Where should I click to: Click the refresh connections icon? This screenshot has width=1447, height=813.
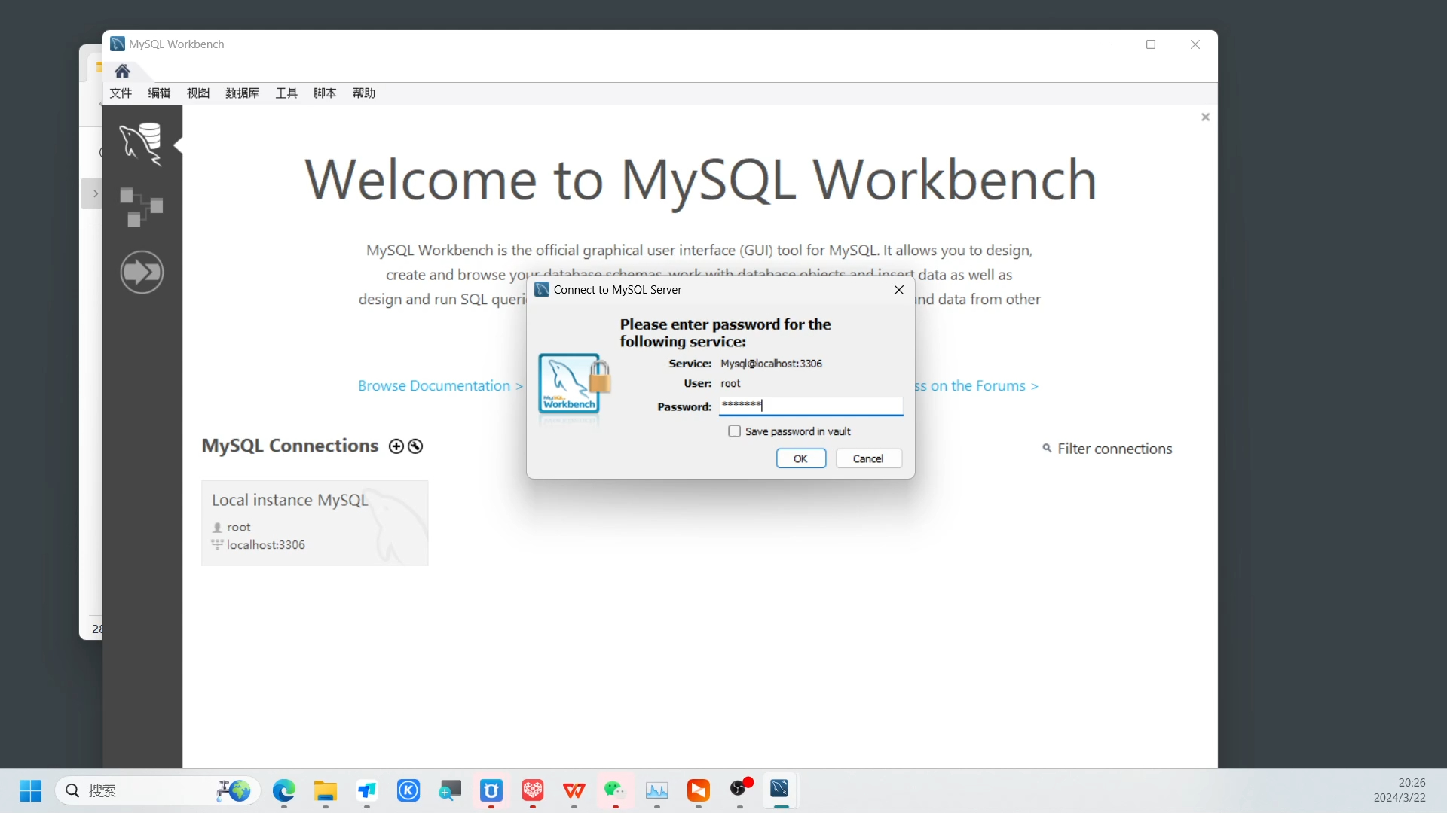coord(415,446)
